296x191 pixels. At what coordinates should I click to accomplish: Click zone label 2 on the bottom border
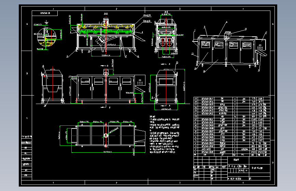(x=116, y=183)
